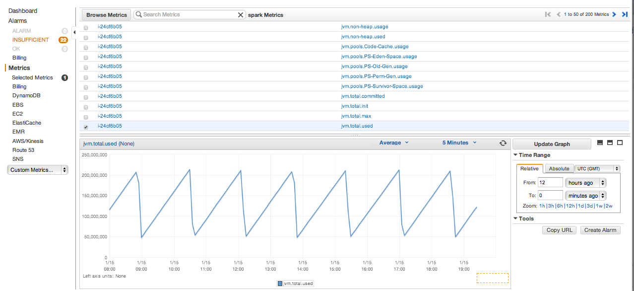
Task: Open SNS metrics in the sidebar
Action: point(18,159)
